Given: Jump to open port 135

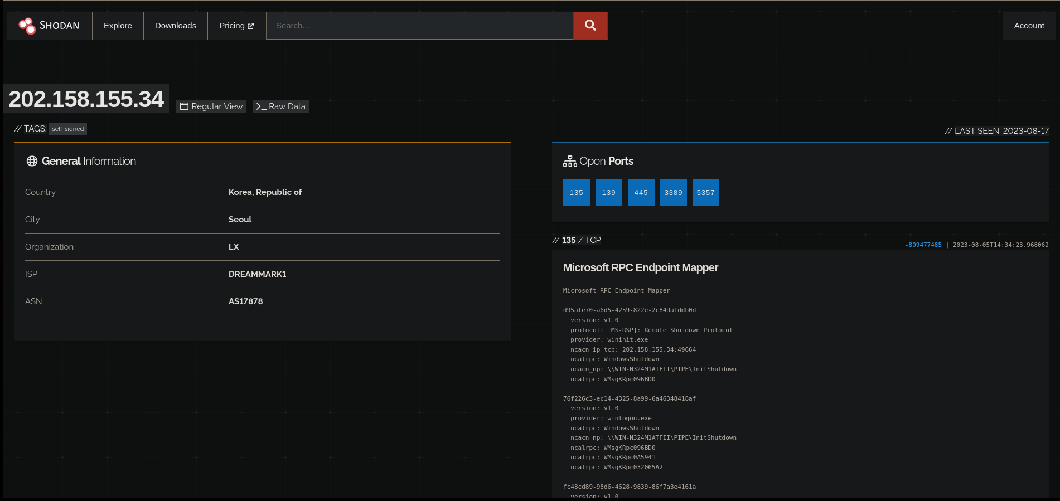Looking at the screenshot, I should (x=576, y=192).
